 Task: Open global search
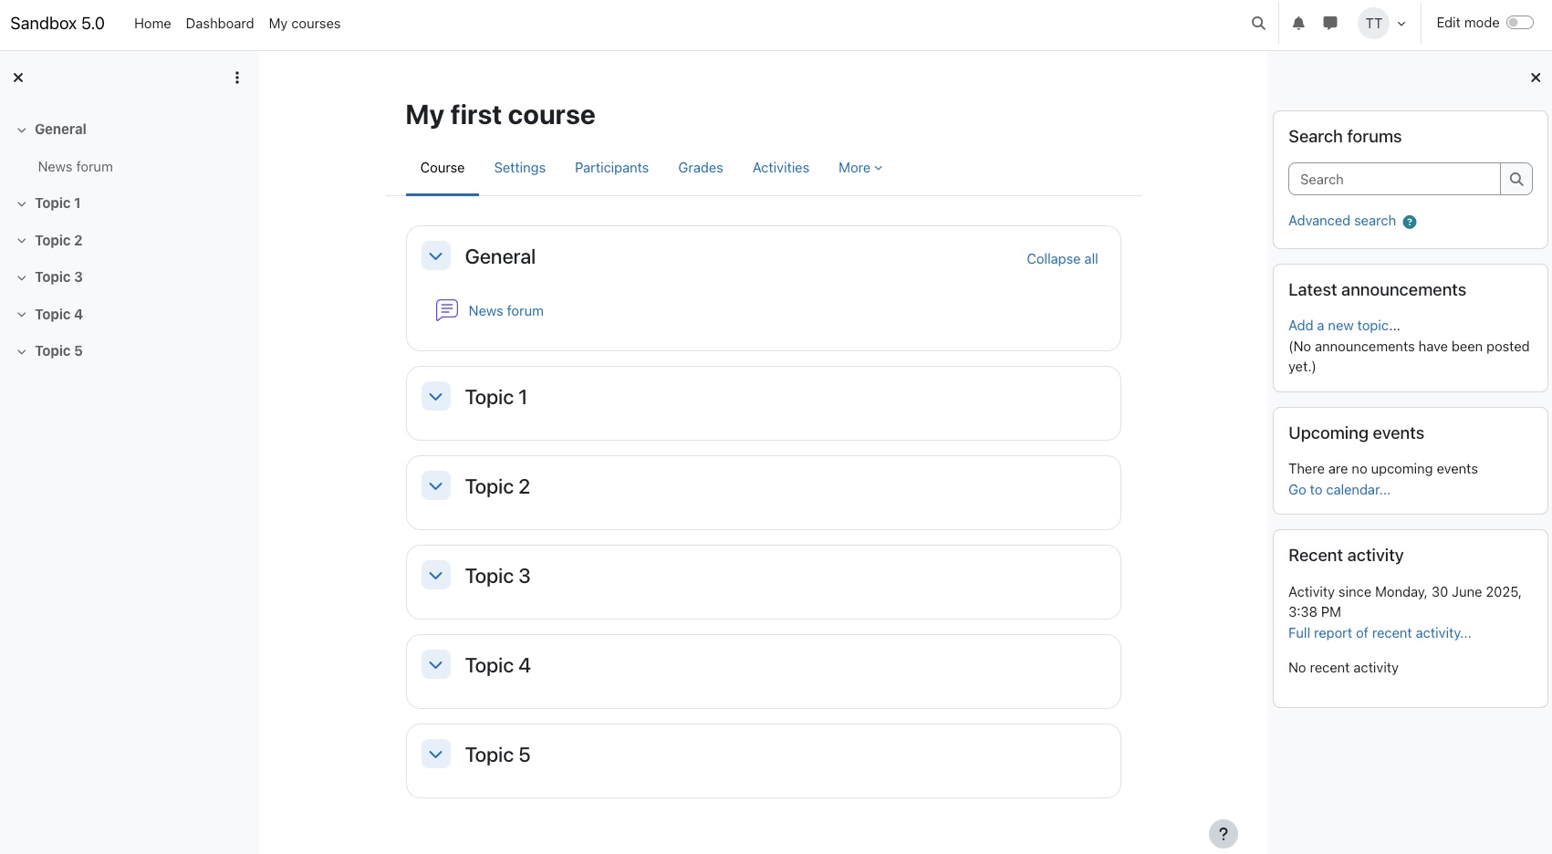1257,23
